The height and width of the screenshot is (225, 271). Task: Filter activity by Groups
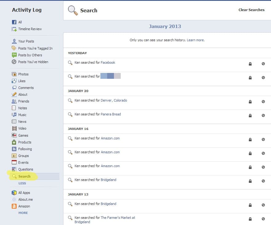[20, 156]
